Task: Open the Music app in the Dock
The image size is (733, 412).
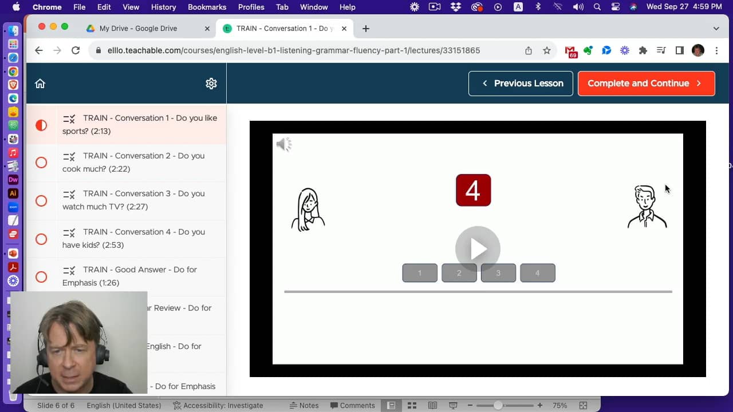Action: (13, 153)
